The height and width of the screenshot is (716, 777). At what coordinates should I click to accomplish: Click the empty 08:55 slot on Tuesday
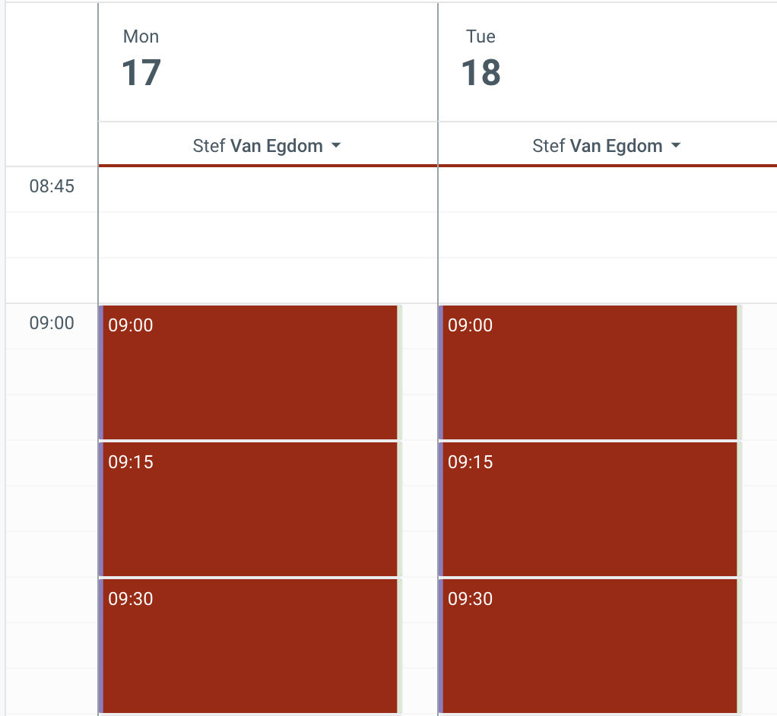[607, 280]
